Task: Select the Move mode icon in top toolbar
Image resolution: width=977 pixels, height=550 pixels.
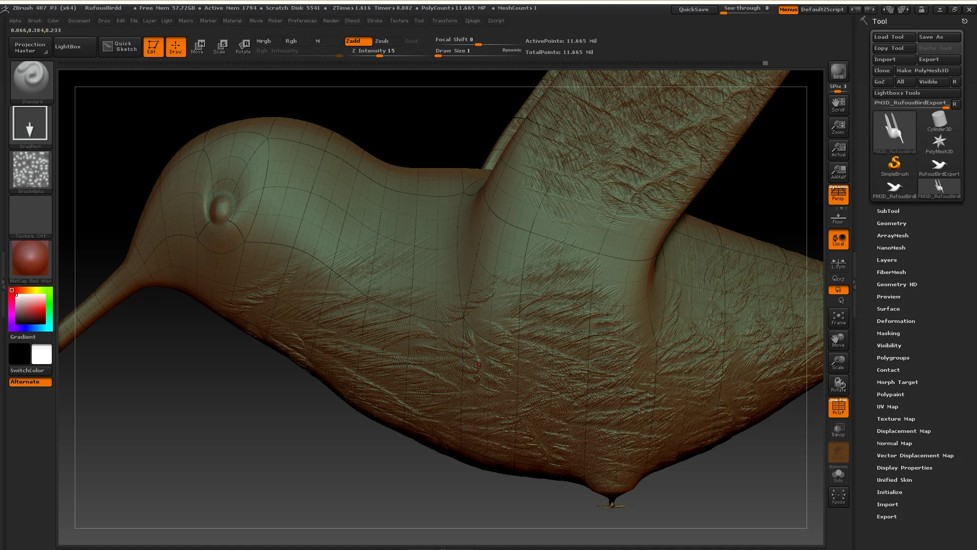Action: coord(197,46)
